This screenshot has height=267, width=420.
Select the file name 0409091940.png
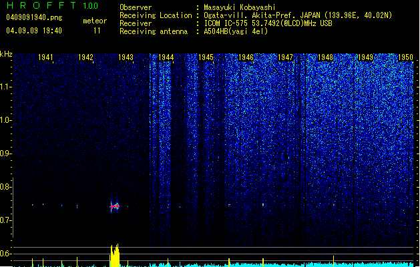(34, 17)
